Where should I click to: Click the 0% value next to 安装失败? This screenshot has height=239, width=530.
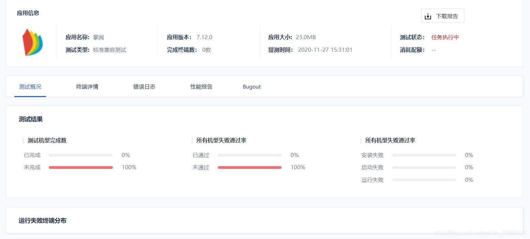click(x=469, y=155)
